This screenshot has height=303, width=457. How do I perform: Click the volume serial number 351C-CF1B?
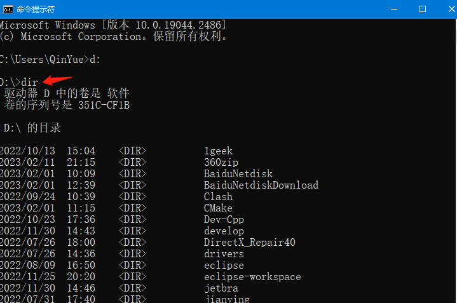point(104,105)
